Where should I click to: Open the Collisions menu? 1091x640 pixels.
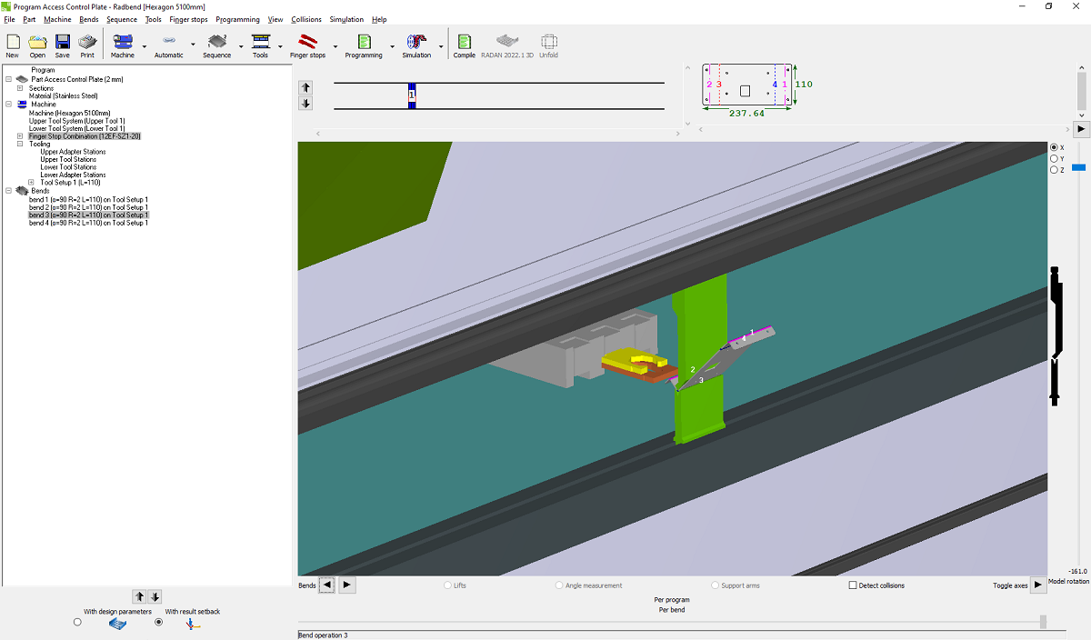click(306, 19)
